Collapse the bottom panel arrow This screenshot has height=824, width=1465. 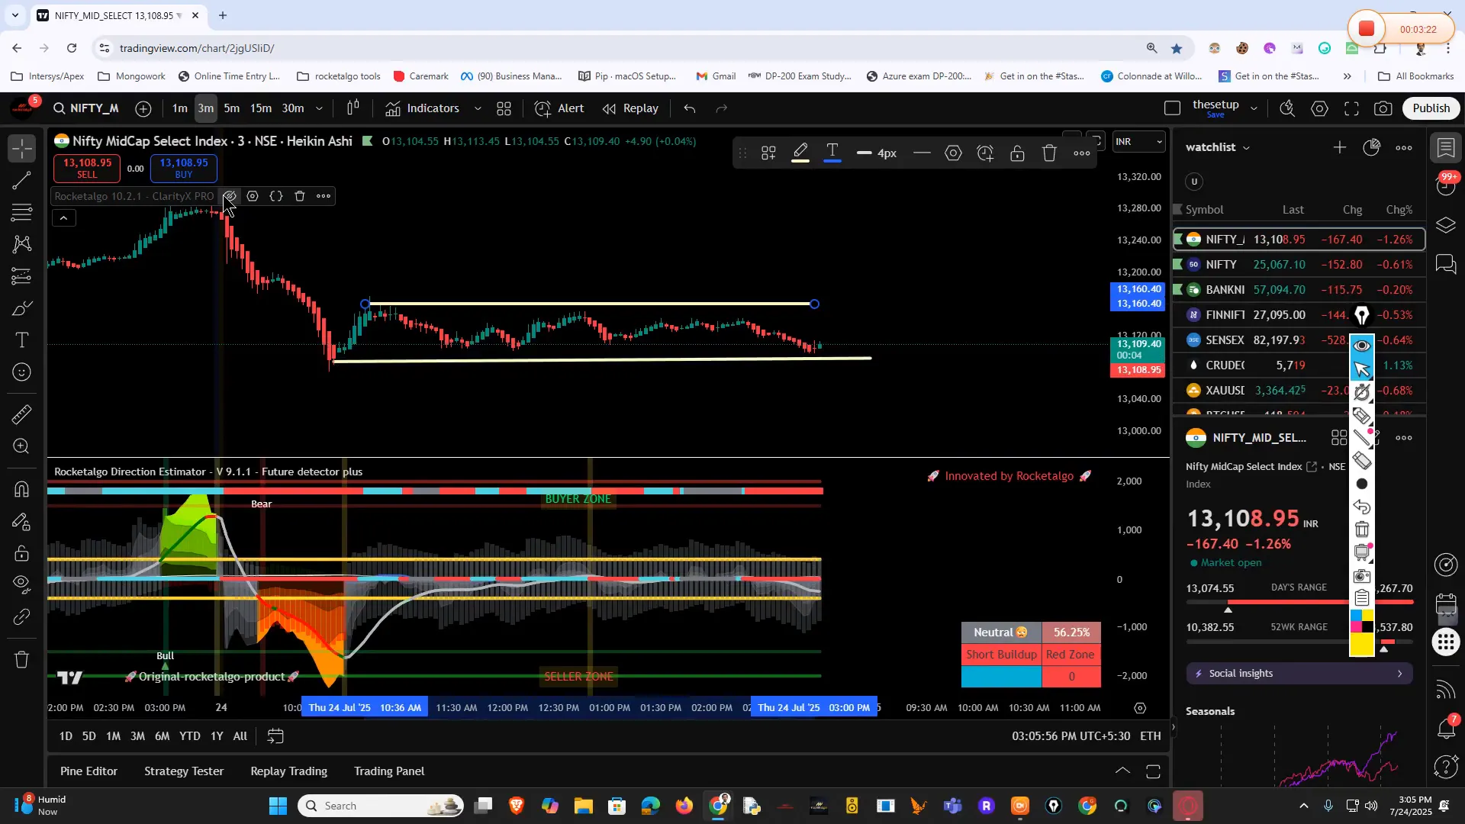(x=1122, y=771)
